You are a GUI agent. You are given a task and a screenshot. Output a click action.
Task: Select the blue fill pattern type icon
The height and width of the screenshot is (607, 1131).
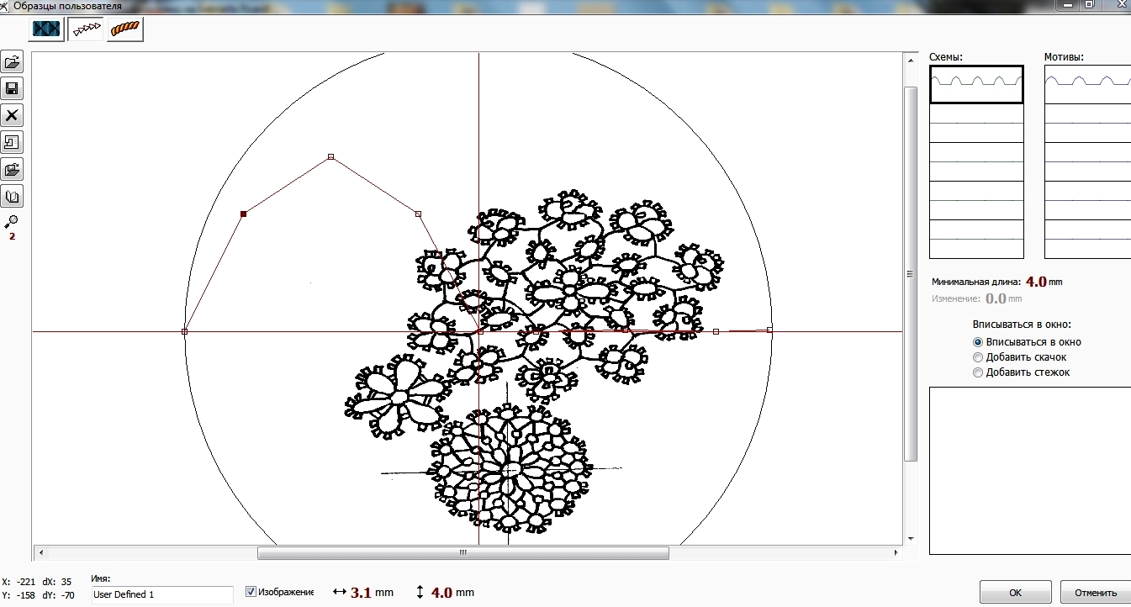[47, 29]
